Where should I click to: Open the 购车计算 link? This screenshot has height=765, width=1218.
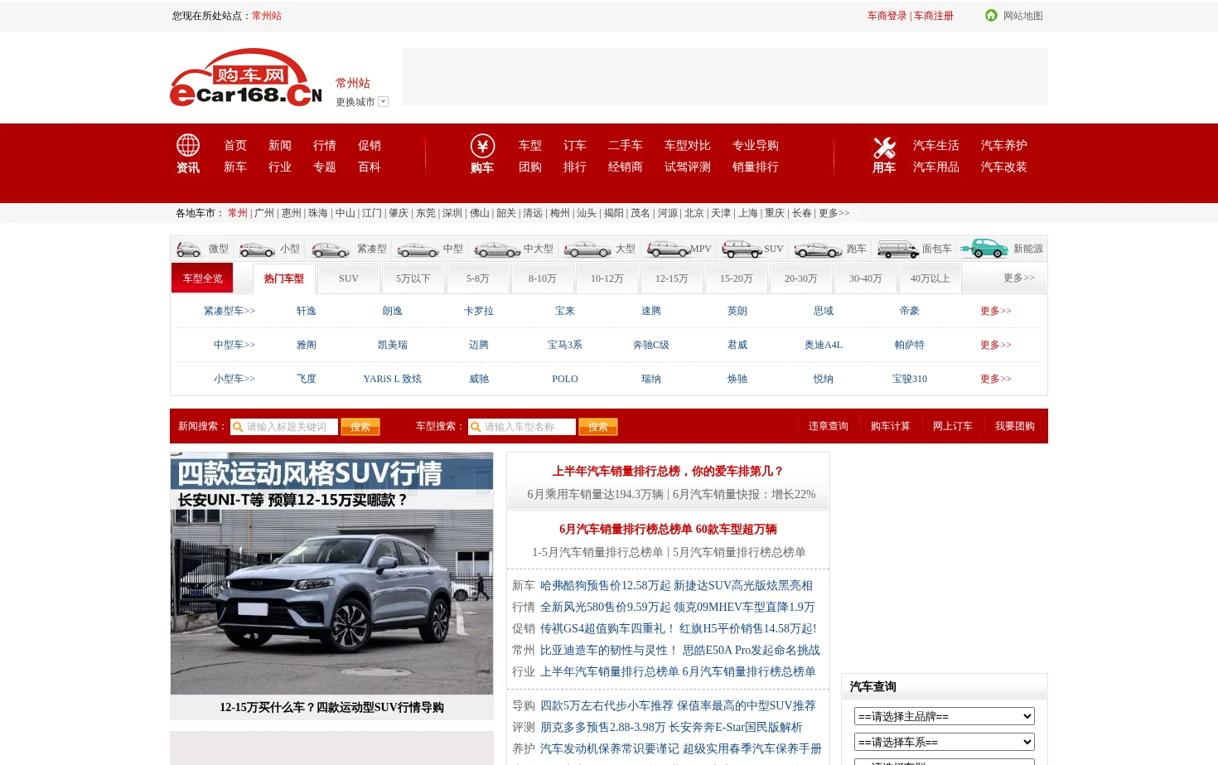pos(891,426)
